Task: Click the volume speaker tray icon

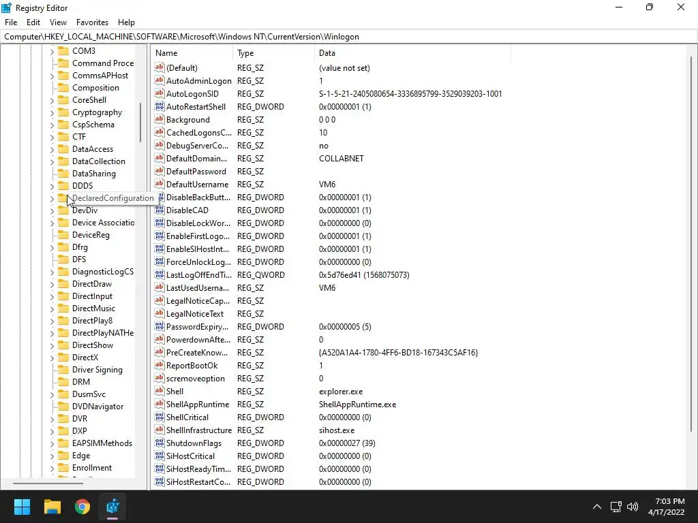Action: (x=632, y=507)
